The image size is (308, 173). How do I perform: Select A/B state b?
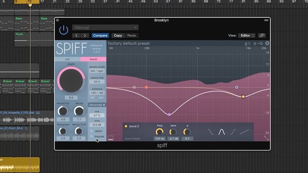pyautogui.click(x=249, y=44)
